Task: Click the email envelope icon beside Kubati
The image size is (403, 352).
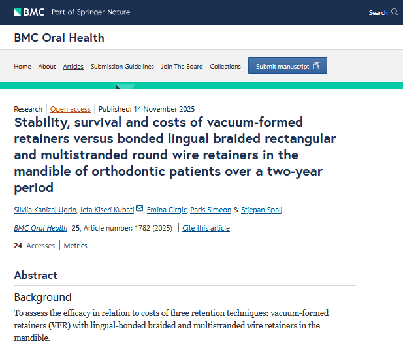Action: pos(139,209)
